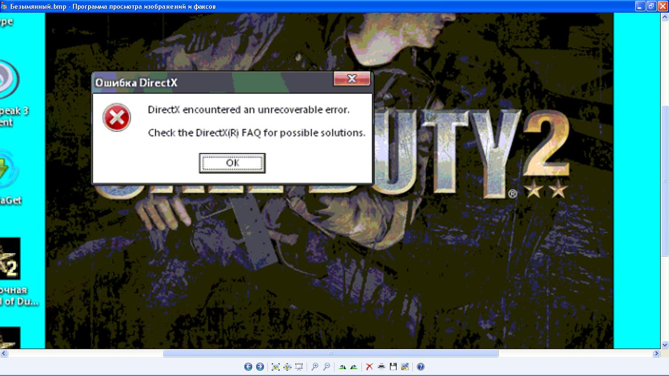Delete the image with red X icon
The height and width of the screenshot is (376, 669).
coord(370,367)
